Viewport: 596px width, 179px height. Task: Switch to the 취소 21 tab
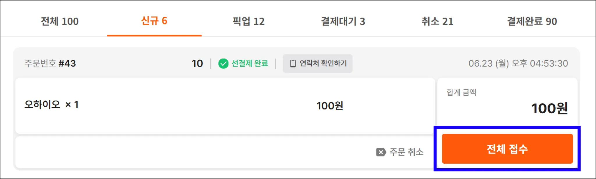point(437,21)
